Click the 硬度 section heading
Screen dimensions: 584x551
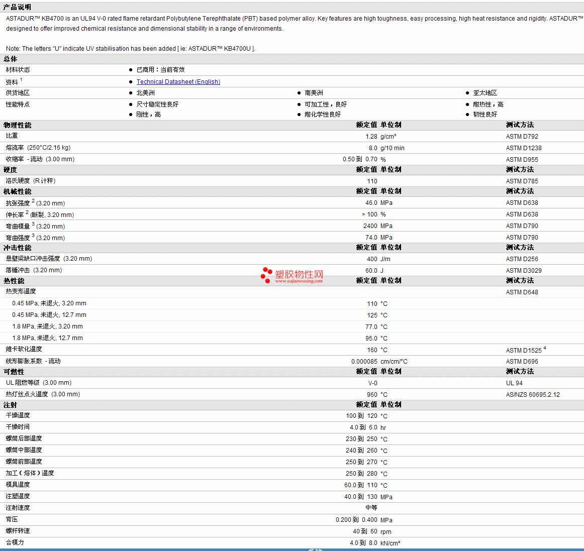coord(10,170)
